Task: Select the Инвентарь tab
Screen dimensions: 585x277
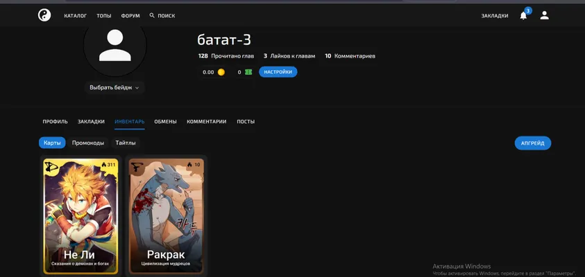Action: 130,121
